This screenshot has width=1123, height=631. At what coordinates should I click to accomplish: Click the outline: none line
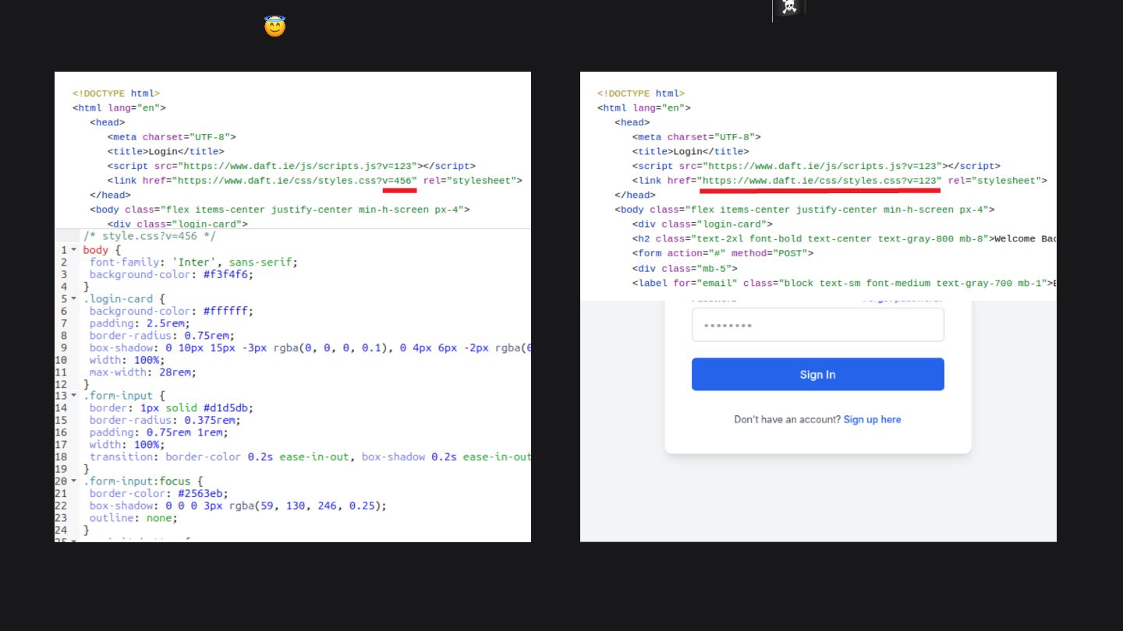pyautogui.click(x=133, y=517)
